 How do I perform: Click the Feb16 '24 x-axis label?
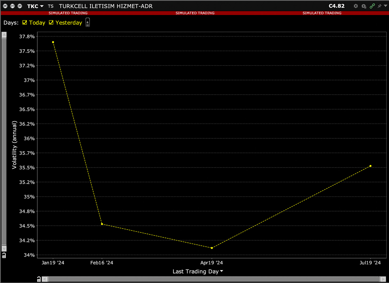[x=102, y=263]
